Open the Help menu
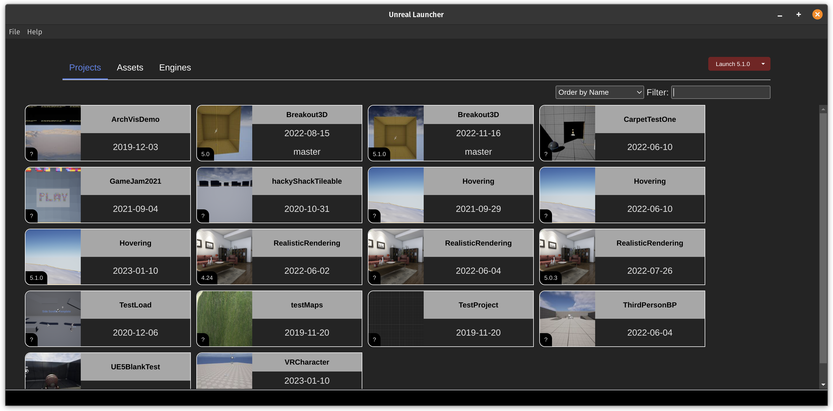Image resolution: width=833 pixels, height=411 pixels. point(35,32)
